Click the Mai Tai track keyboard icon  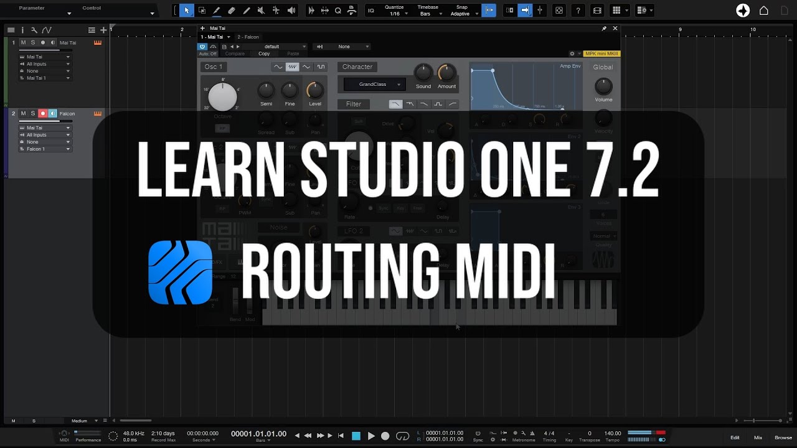(x=98, y=43)
